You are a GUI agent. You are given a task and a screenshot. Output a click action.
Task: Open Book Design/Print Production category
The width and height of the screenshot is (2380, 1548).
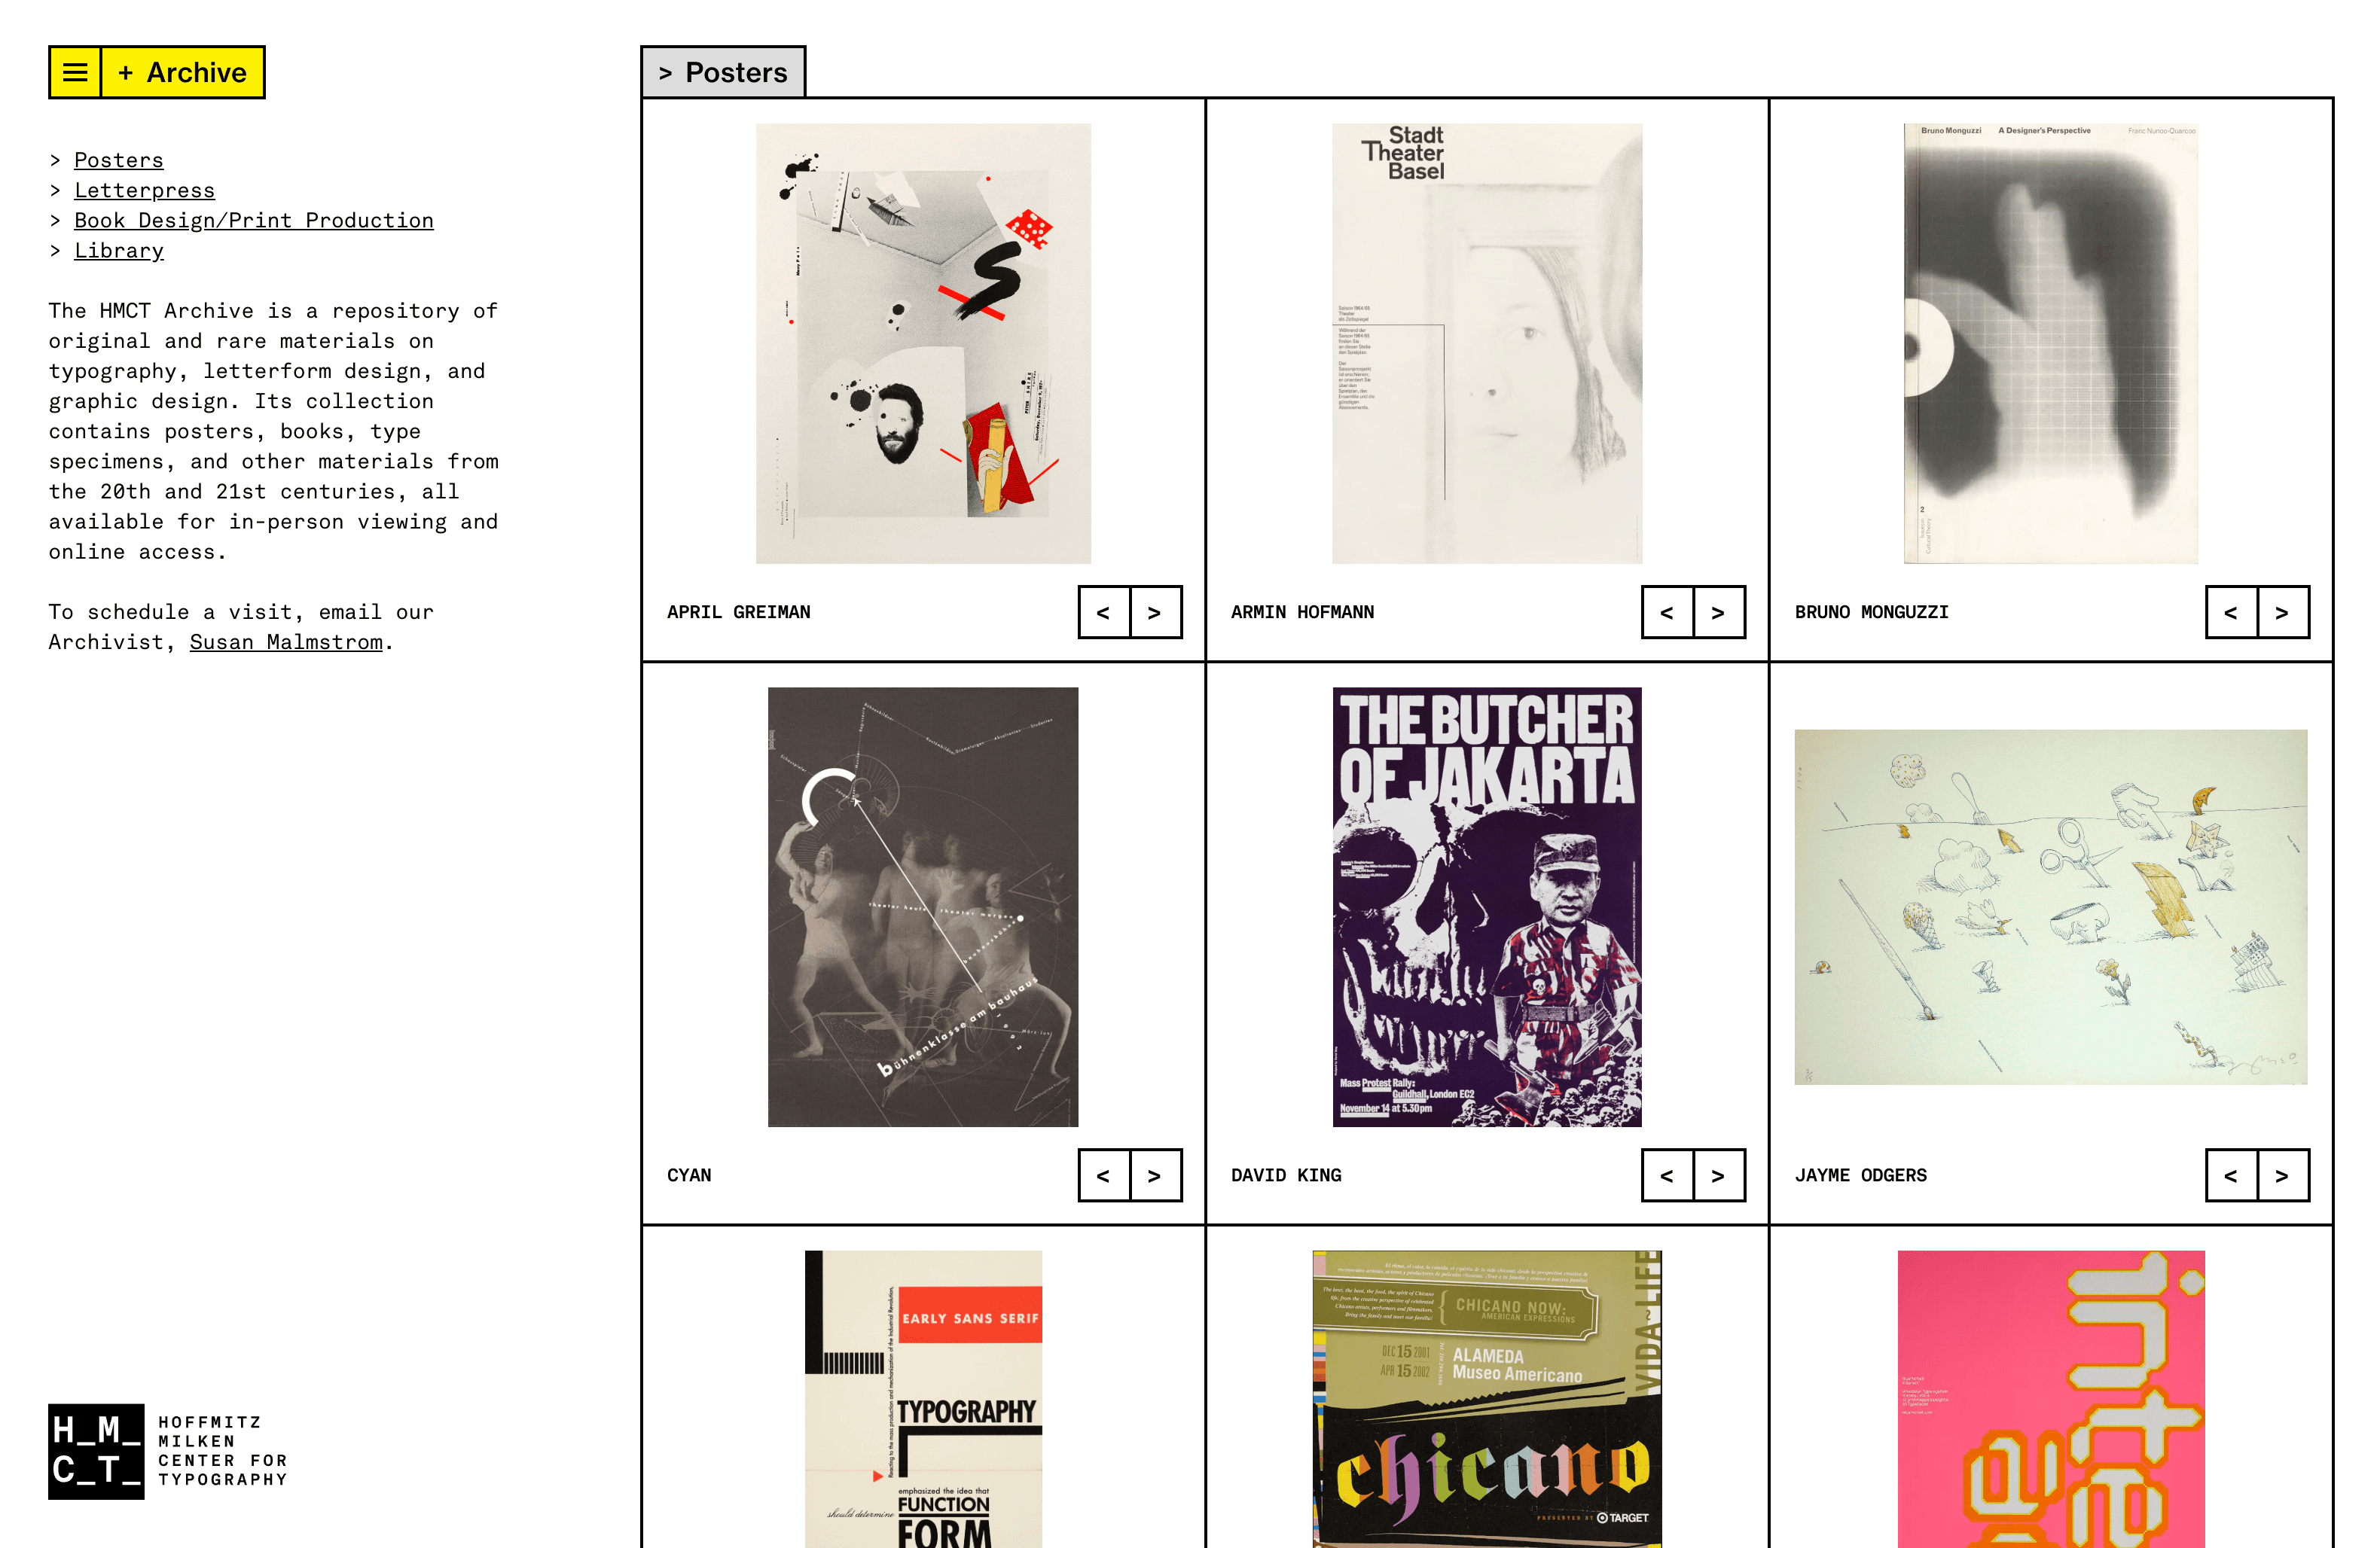coord(254,220)
